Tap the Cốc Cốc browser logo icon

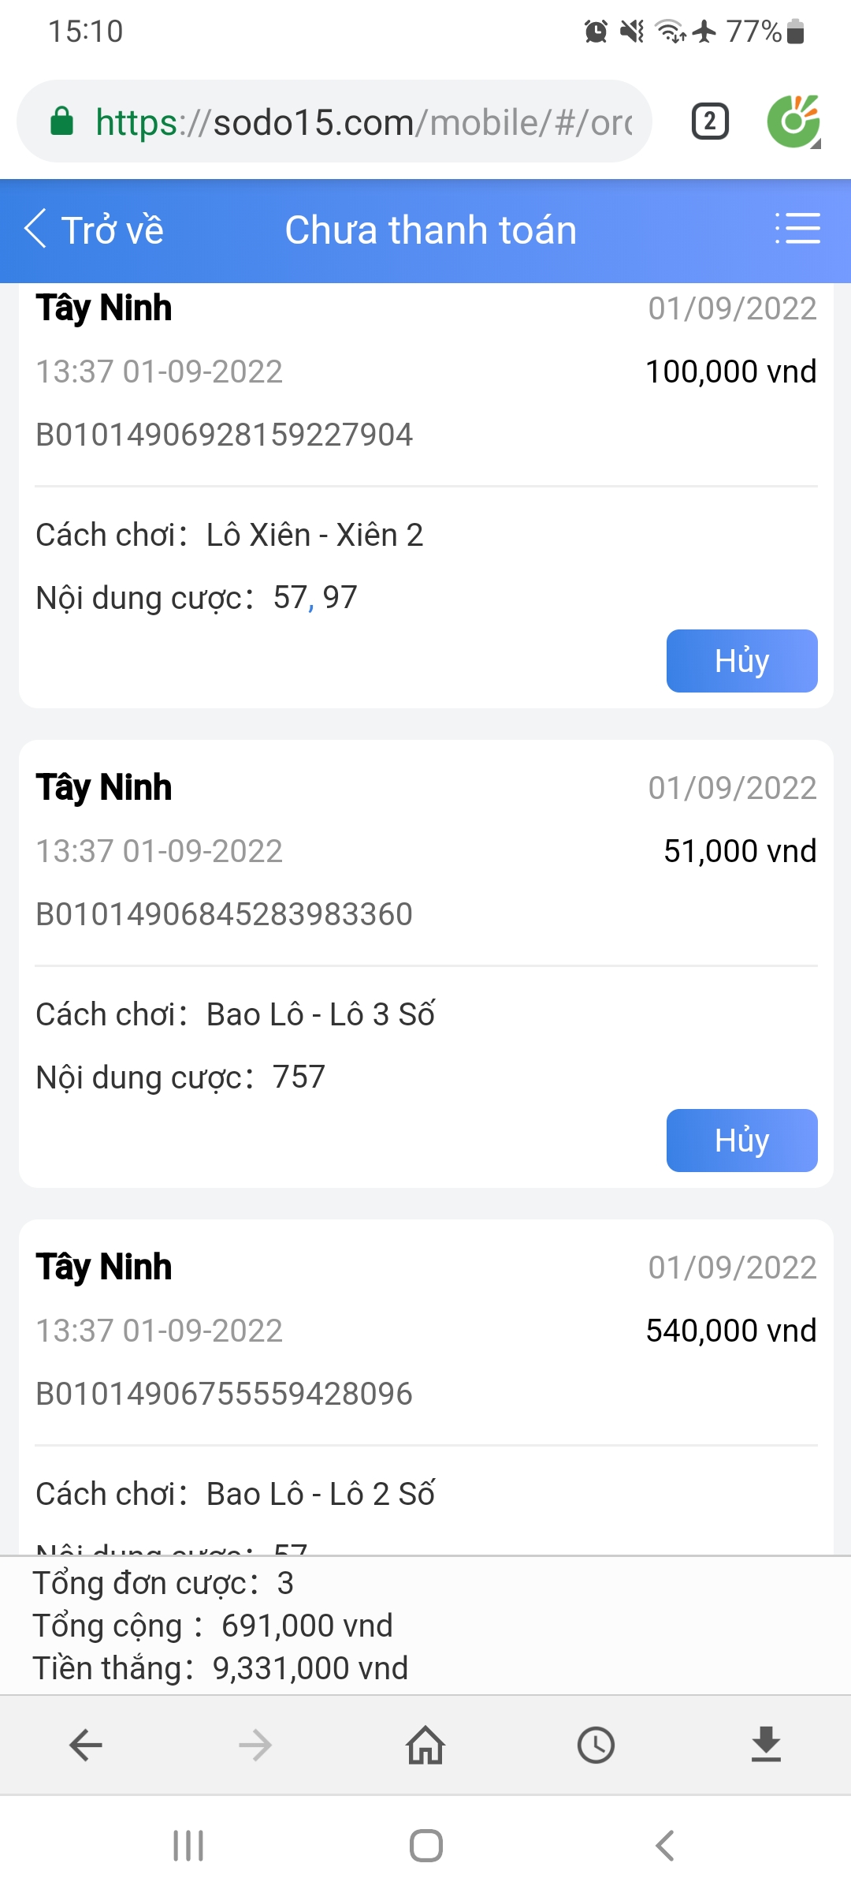[x=793, y=121]
